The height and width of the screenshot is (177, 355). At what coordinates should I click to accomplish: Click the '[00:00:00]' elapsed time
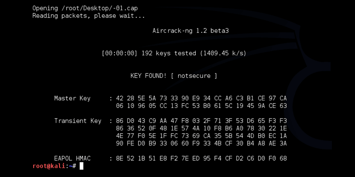(x=119, y=53)
